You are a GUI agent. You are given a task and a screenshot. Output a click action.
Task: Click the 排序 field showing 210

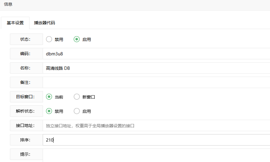coord(156,140)
